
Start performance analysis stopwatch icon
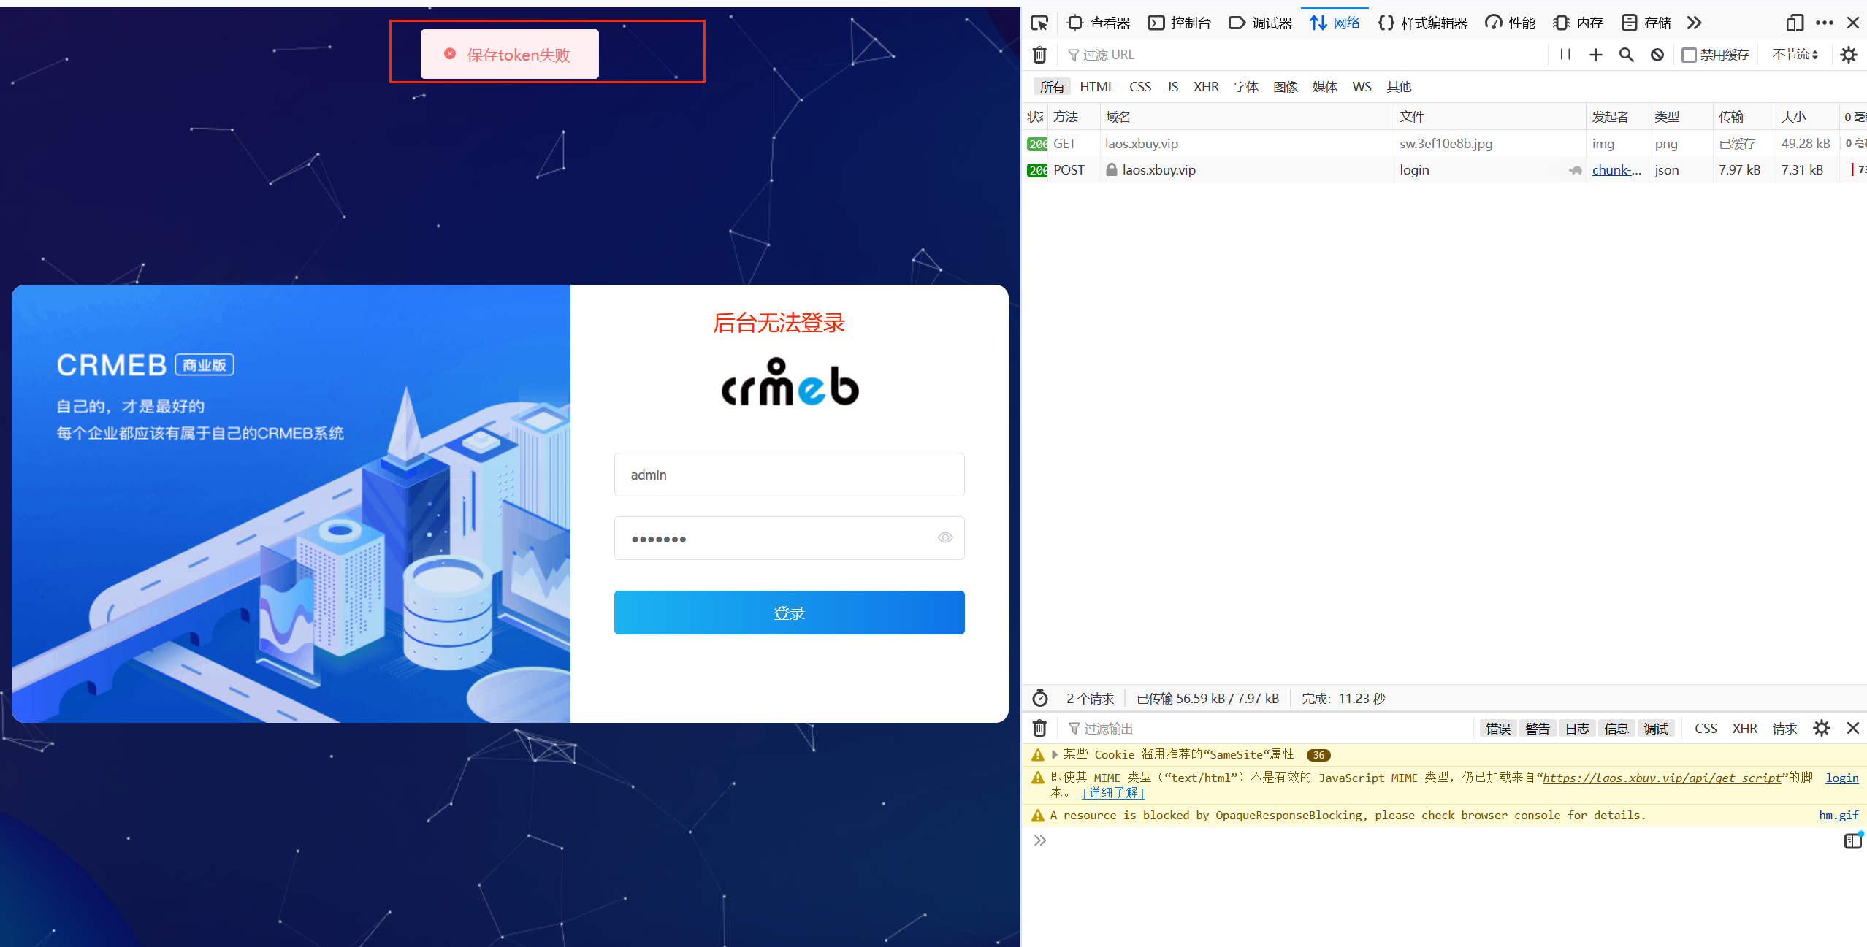[x=1040, y=699]
